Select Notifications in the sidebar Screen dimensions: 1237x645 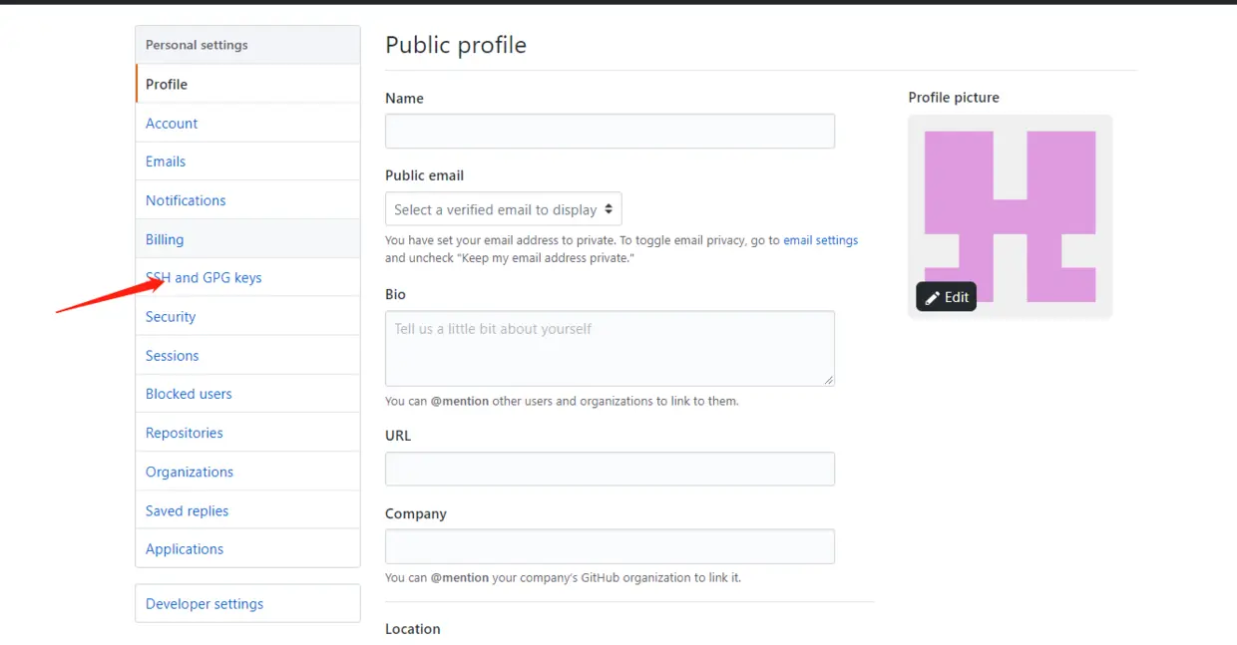click(x=186, y=200)
